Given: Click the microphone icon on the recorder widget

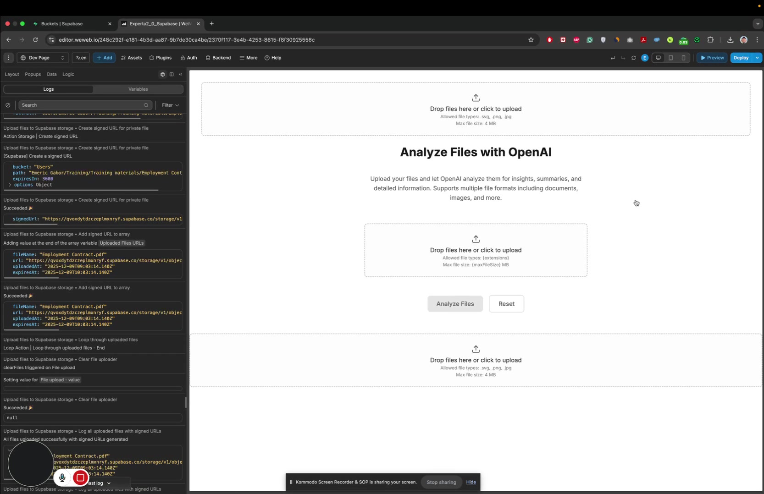Looking at the screenshot, I should (x=62, y=478).
